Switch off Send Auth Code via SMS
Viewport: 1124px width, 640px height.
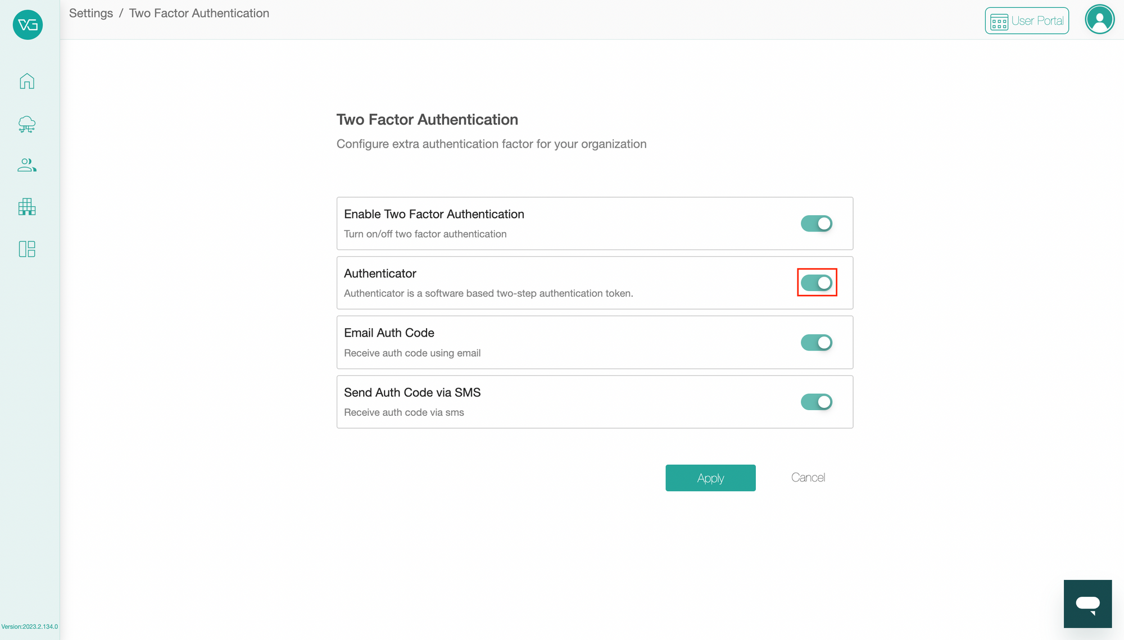coord(816,402)
